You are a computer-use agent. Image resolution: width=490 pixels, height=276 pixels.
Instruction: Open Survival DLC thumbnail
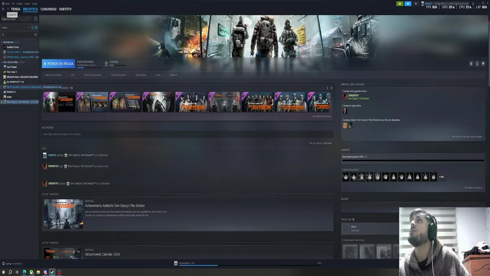tap(158, 102)
